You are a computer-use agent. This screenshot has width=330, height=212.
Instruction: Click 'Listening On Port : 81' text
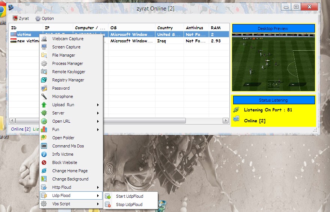(268, 110)
